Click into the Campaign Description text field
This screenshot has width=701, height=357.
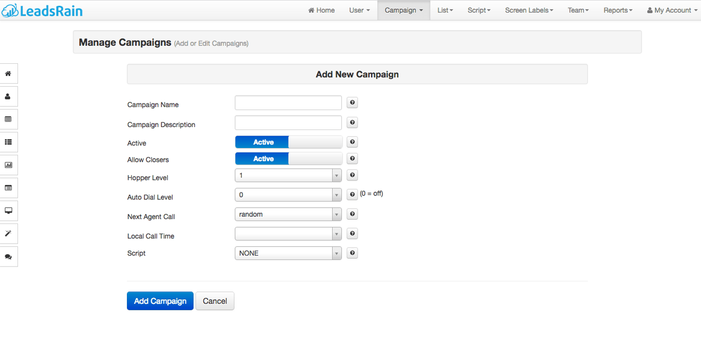pos(288,123)
